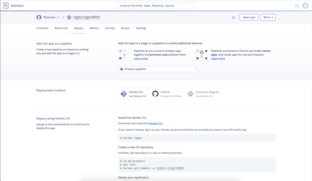
Task: Open the More dropdown button
Action: click(268, 17)
